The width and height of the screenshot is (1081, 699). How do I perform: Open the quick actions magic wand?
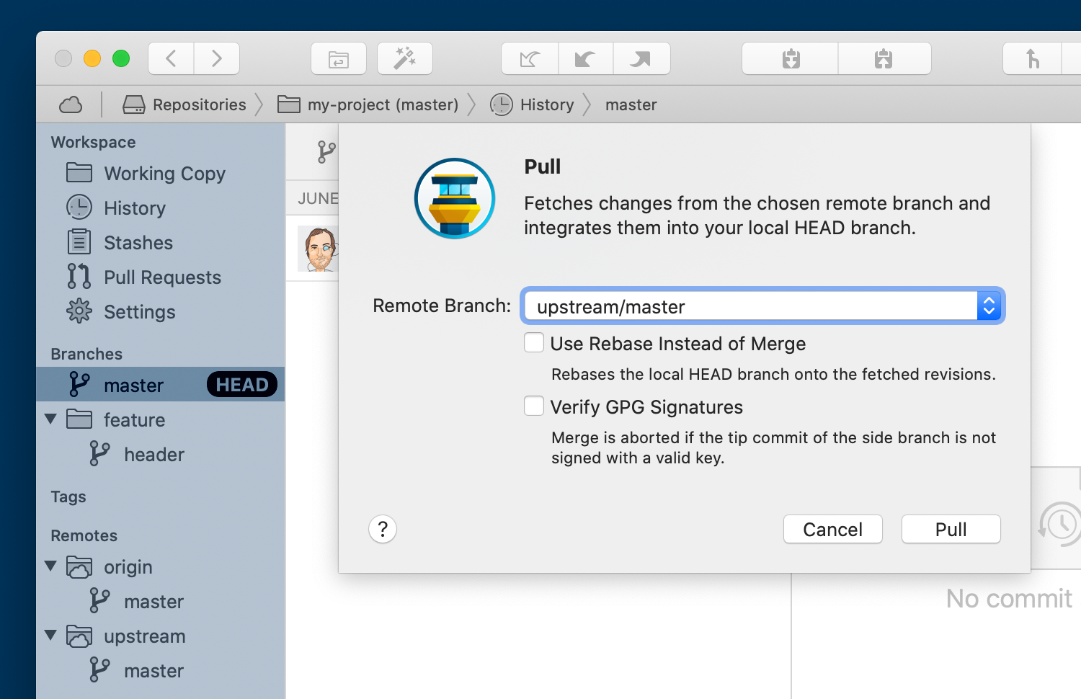404,58
